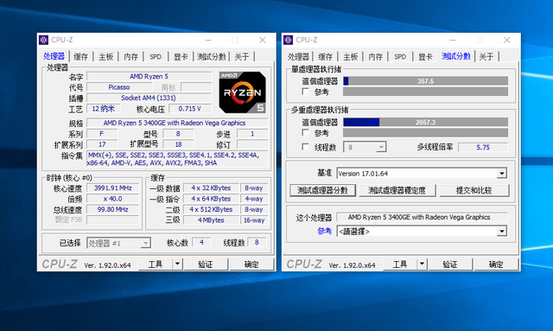The width and height of the screenshot is (553, 331).
Task: Click the 參考 link label beside <請選擇>
Action: coord(325,231)
